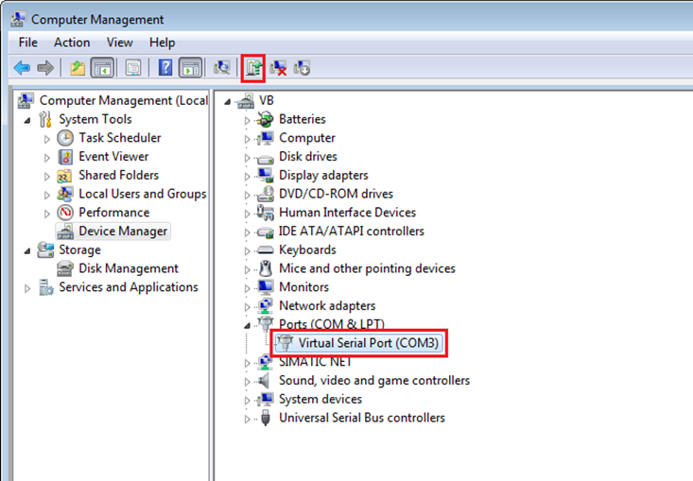This screenshot has width=693, height=481.
Task: Click the Properties toolbar icon
Action: 133,68
